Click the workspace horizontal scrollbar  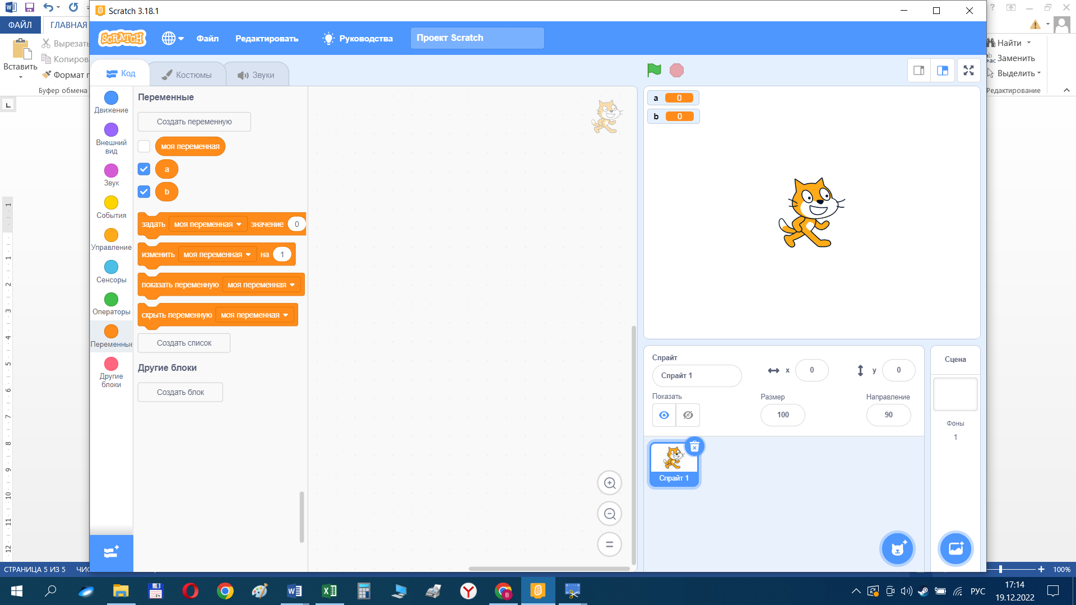coord(549,569)
